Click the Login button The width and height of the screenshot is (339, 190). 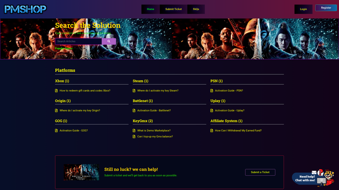(x=303, y=9)
